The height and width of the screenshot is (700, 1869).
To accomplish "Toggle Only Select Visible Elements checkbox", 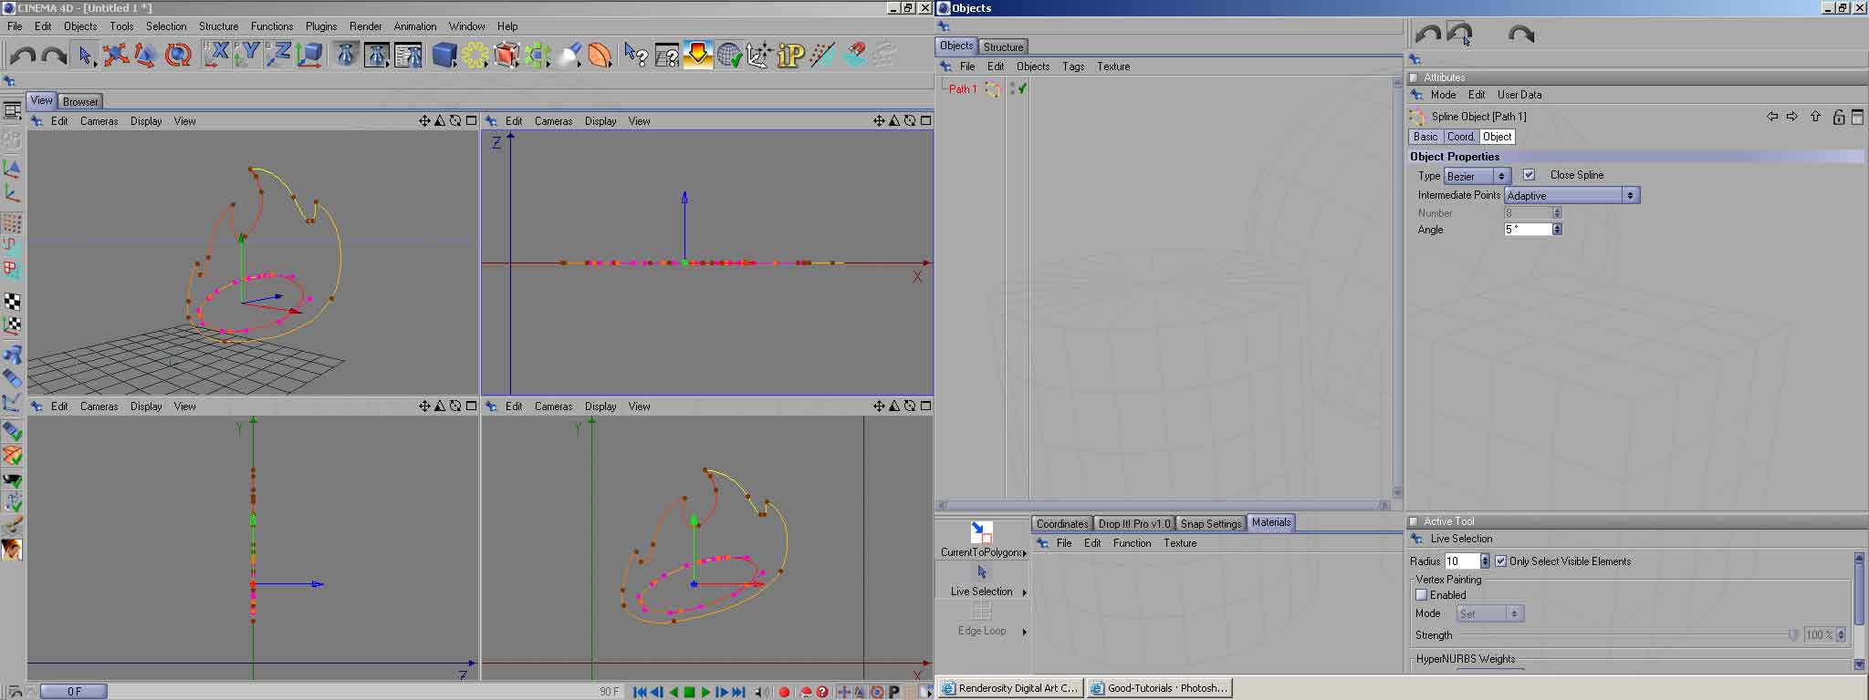I will (1501, 561).
